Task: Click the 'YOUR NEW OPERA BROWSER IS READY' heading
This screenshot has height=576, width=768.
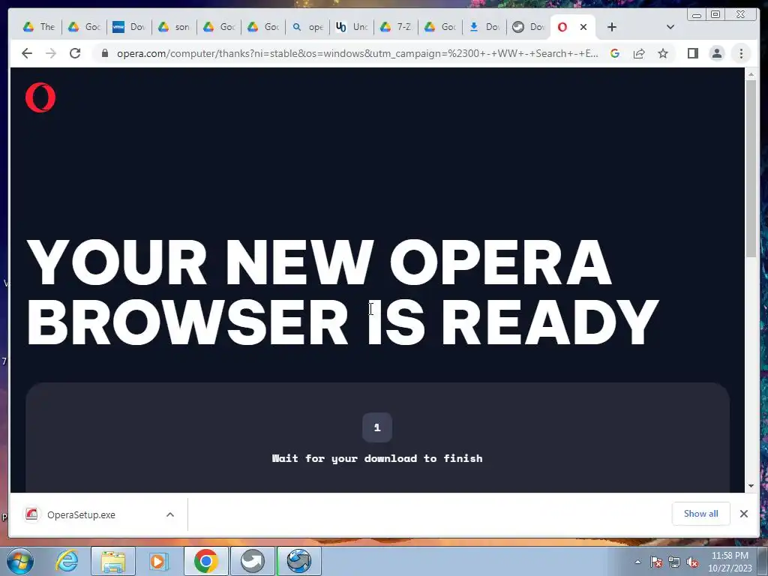Action: pos(342,292)
